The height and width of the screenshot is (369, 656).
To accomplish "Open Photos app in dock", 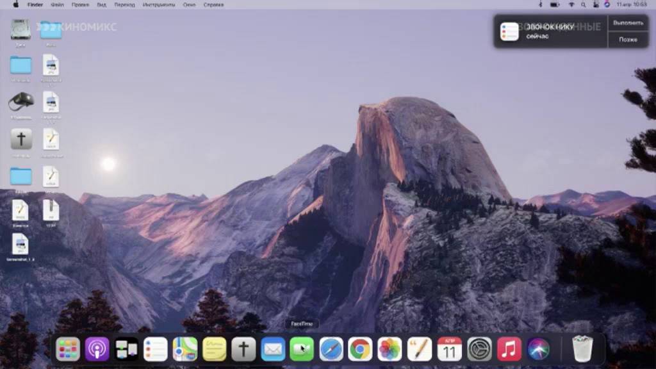I will coord(389,349).
